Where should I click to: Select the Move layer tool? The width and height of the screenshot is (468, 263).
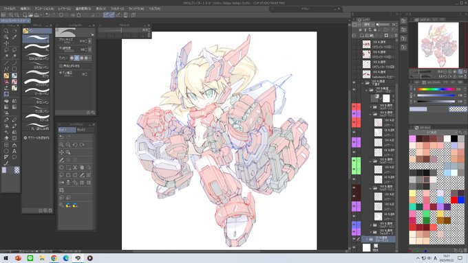[x=6, y=43]
